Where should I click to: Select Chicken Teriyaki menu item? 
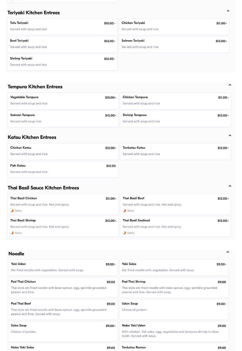[174, 27]
